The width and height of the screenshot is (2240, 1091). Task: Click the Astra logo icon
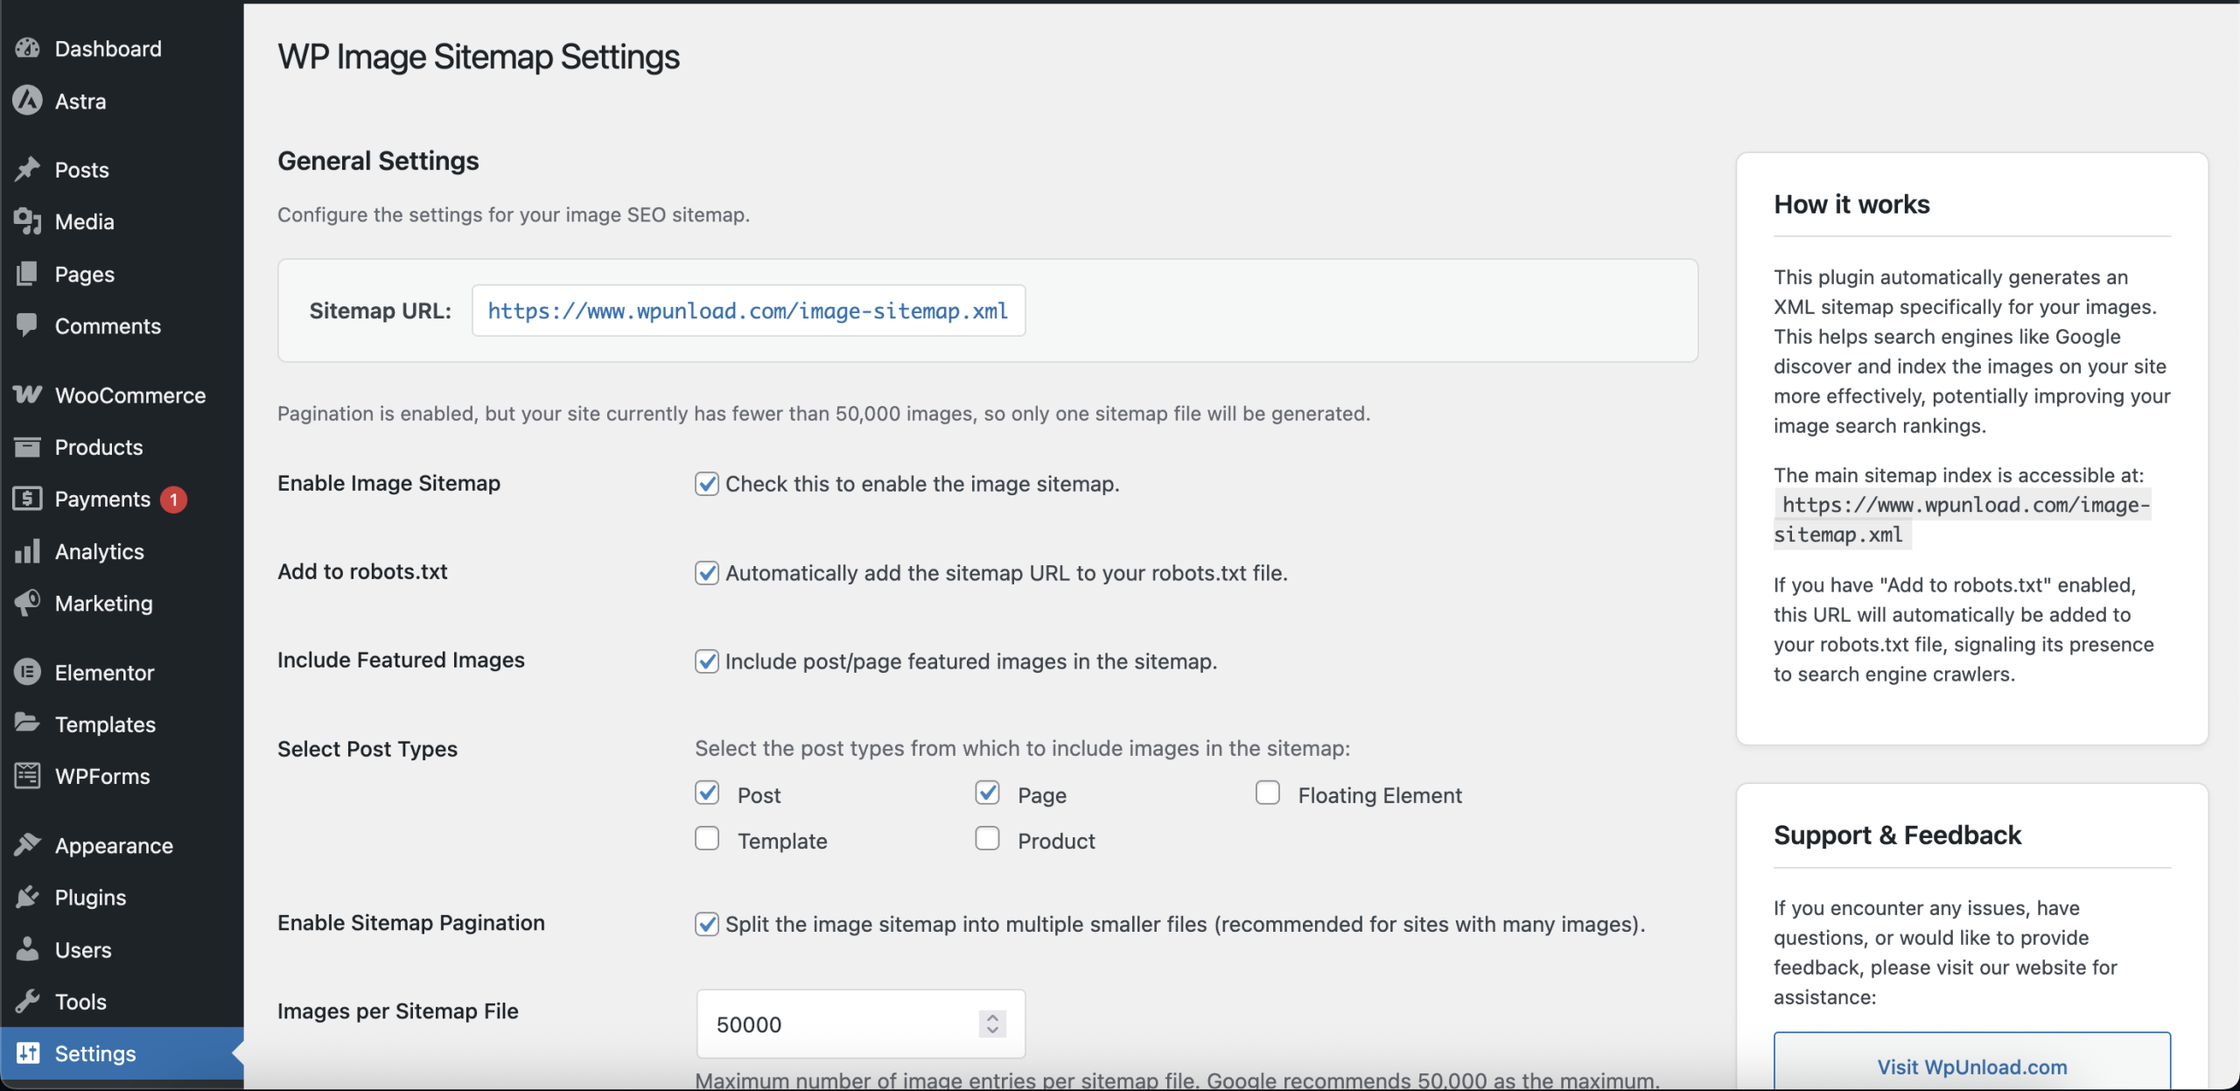[x=27, y=101]
